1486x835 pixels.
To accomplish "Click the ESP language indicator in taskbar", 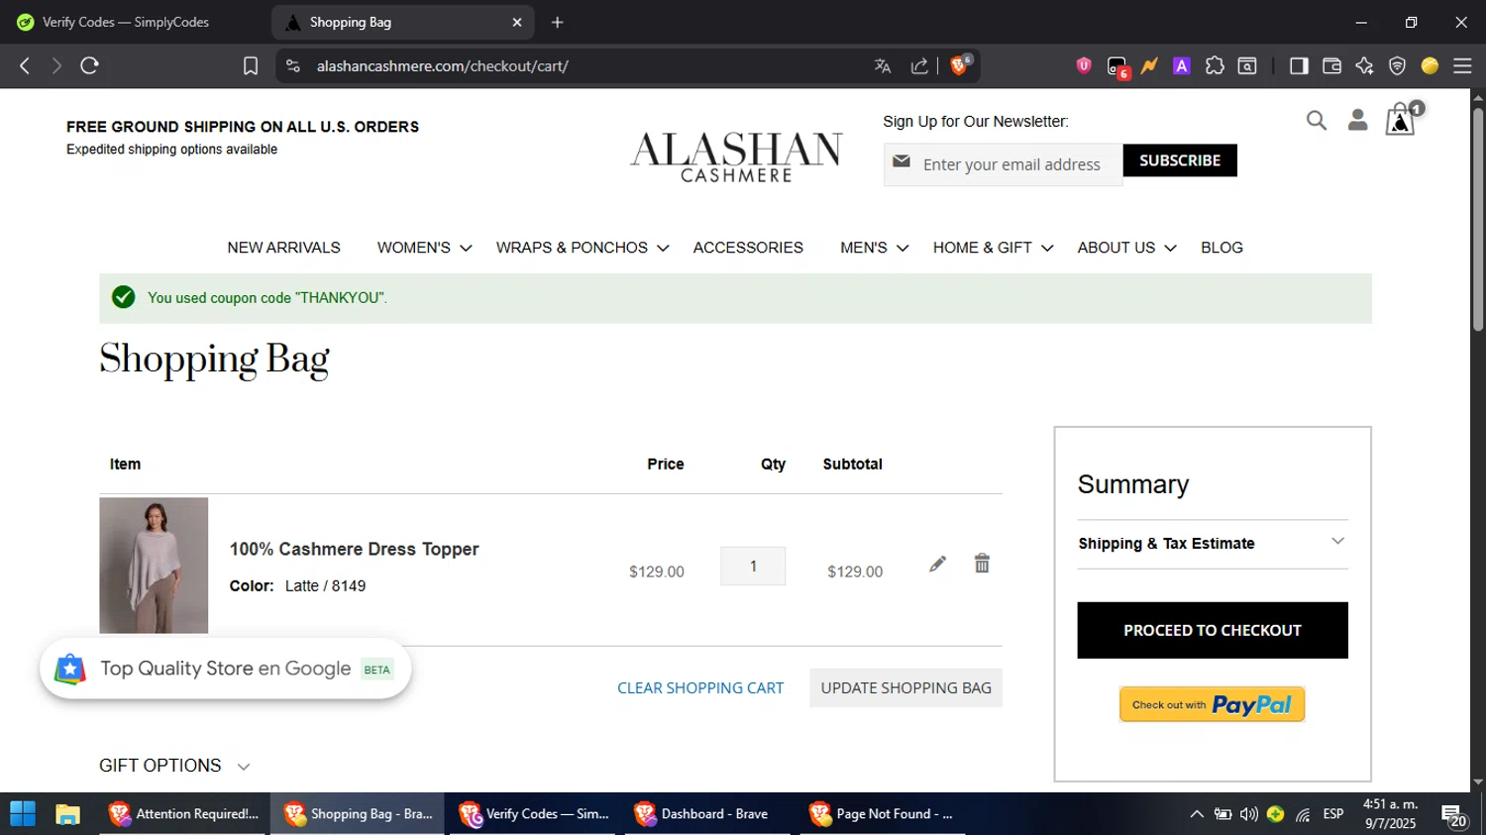I will 1333,814.
